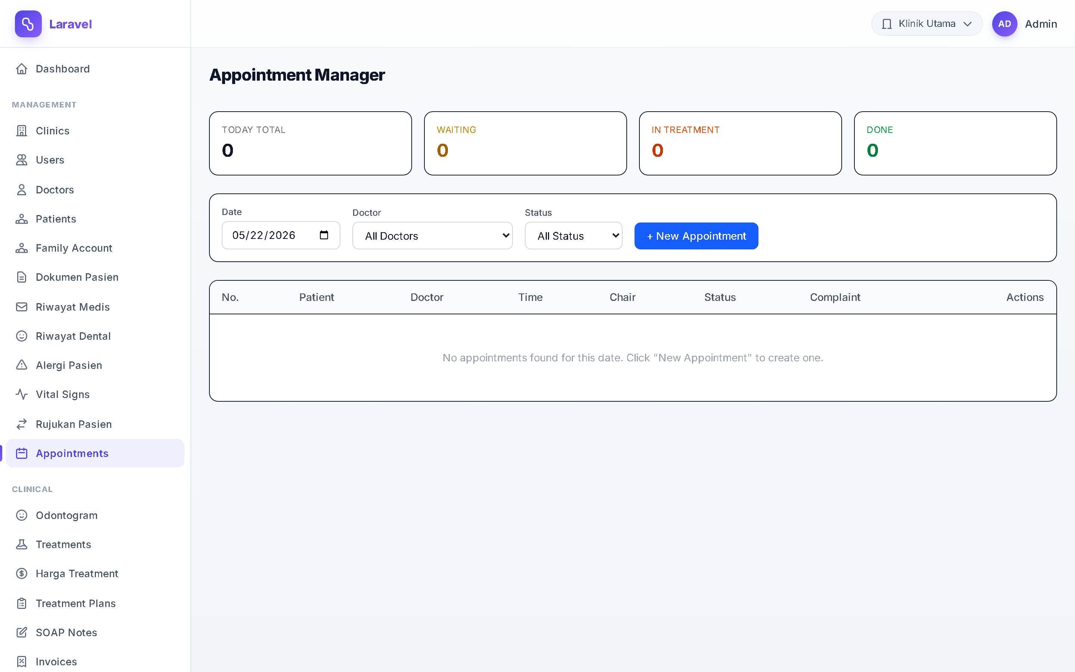The width and height of the screenshot is (1075, 672).
Task: Click the Riwayat Dental smiley icon
Action: [22, 336]
